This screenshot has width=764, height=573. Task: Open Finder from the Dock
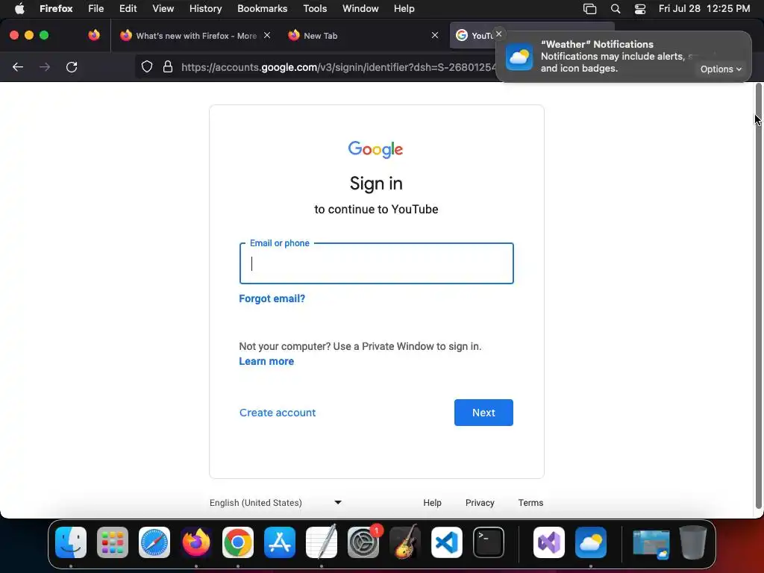(x=71, y=542)
